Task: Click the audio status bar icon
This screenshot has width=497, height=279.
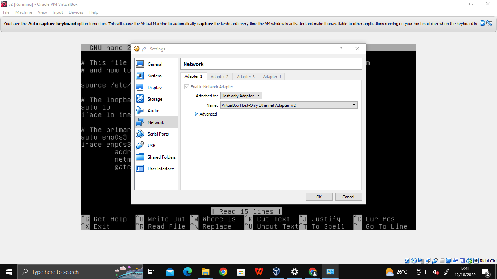Action: pos(421,261)
